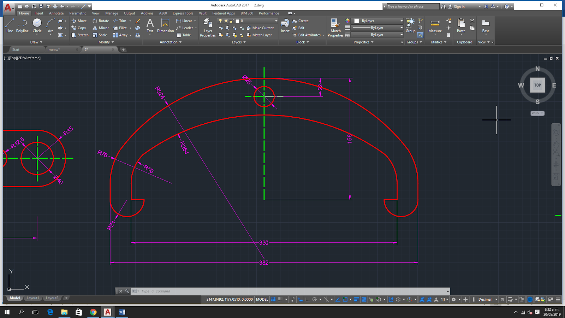The width and height of the screenshot is (565, 318).
Task: Switch to the Annotate ribbon tab
Action: tap(56, 13)
